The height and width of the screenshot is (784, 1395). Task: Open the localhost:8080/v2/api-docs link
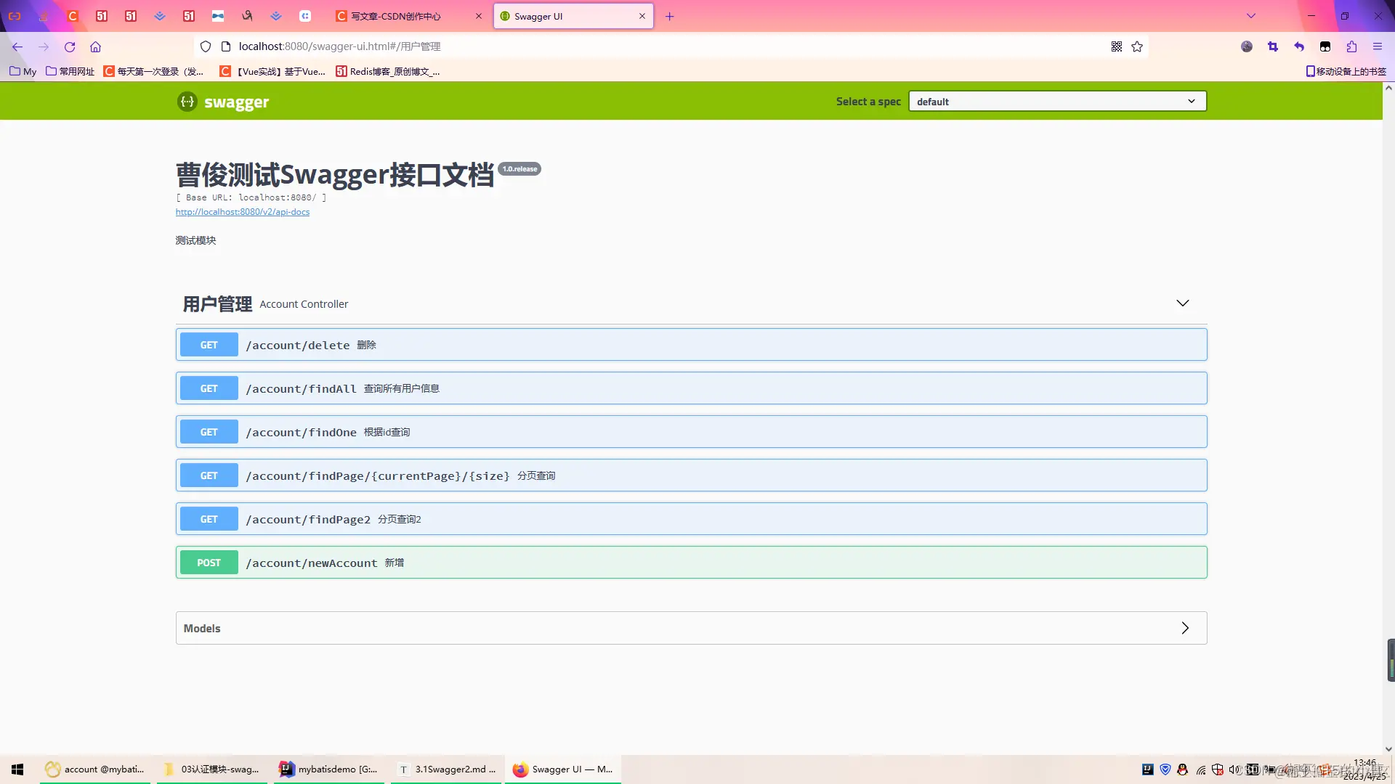click(243, 212)
